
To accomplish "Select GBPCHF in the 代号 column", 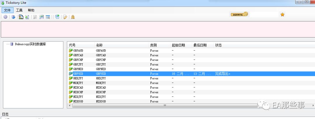I will tap(78, 60).
